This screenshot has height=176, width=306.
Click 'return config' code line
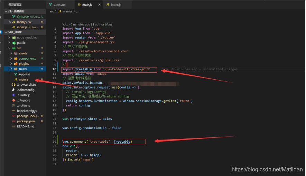(x=78, y=105)
